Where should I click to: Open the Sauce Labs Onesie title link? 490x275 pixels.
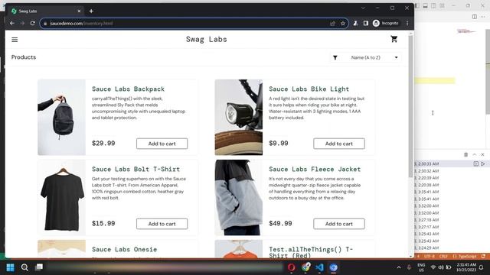click(124, 250)
